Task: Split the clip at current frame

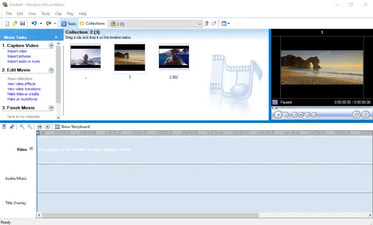Action: click(356, 115)
